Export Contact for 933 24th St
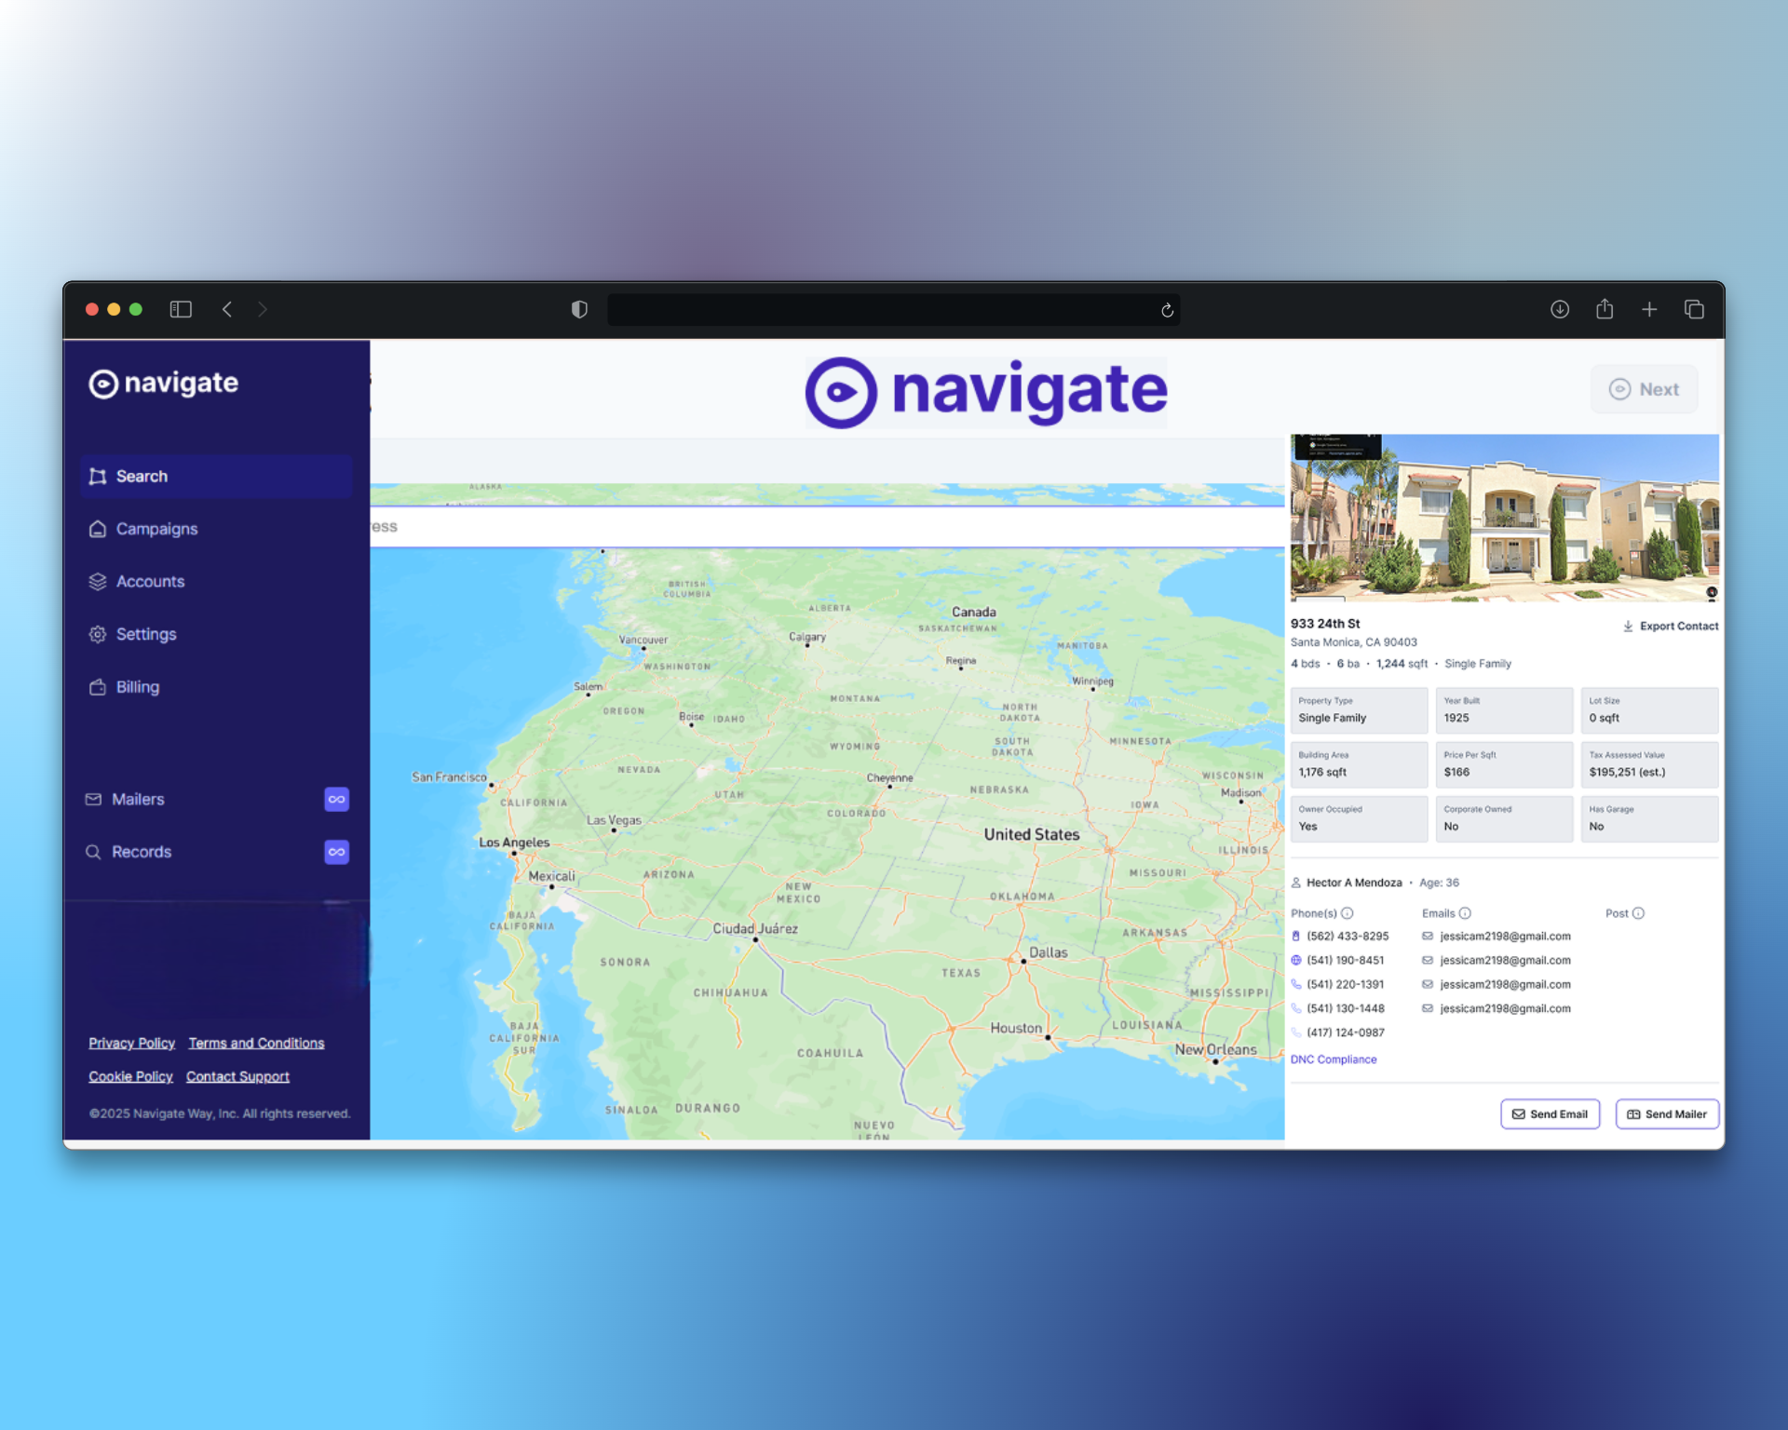The image size is (1788, 1430). pyautogui.click(x=1671, y=626)
